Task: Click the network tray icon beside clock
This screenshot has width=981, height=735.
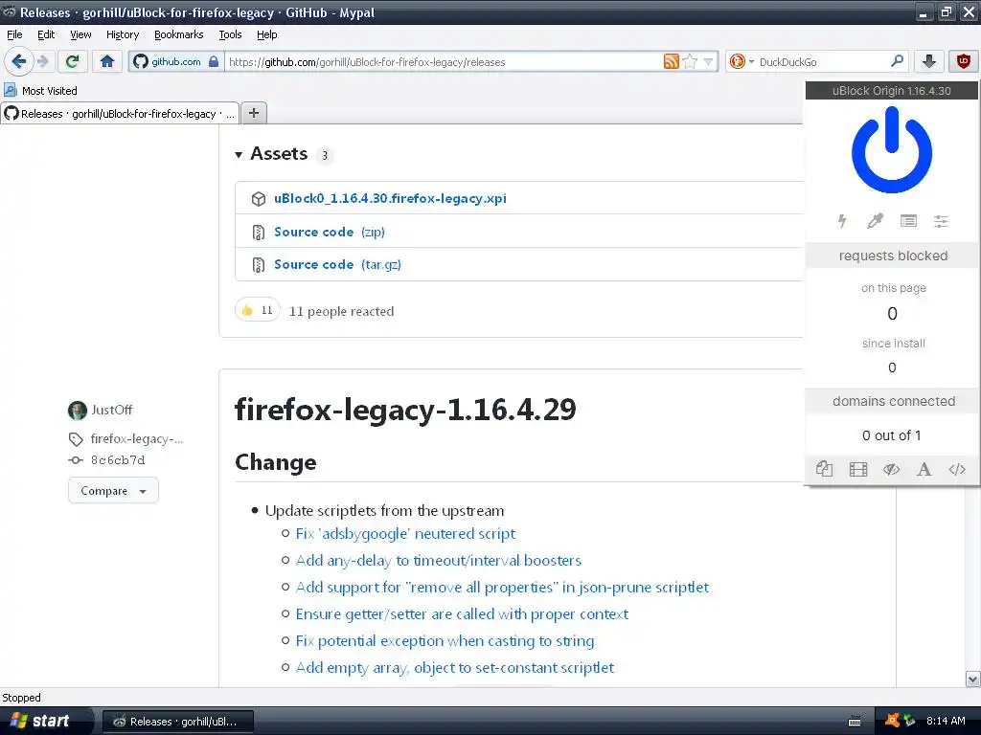Action: pos(909,721)
